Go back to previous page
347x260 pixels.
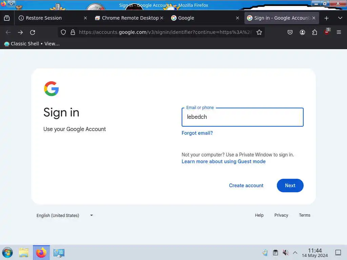coord(8,32)
